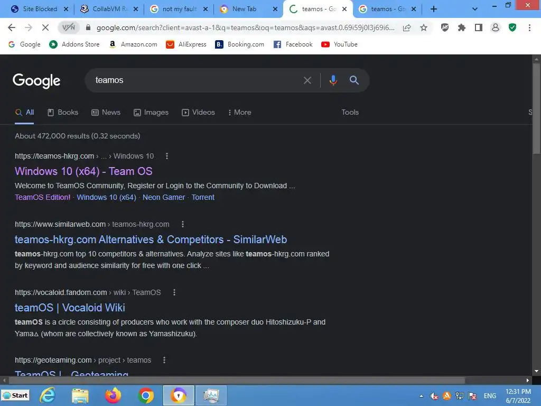Open the side panel

[x=479, y=27]
